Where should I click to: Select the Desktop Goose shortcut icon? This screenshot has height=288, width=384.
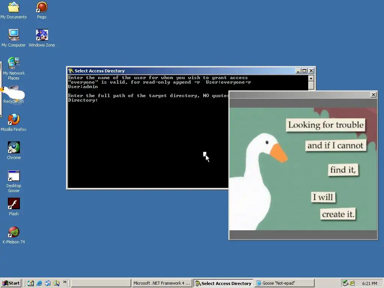(14, 181)
